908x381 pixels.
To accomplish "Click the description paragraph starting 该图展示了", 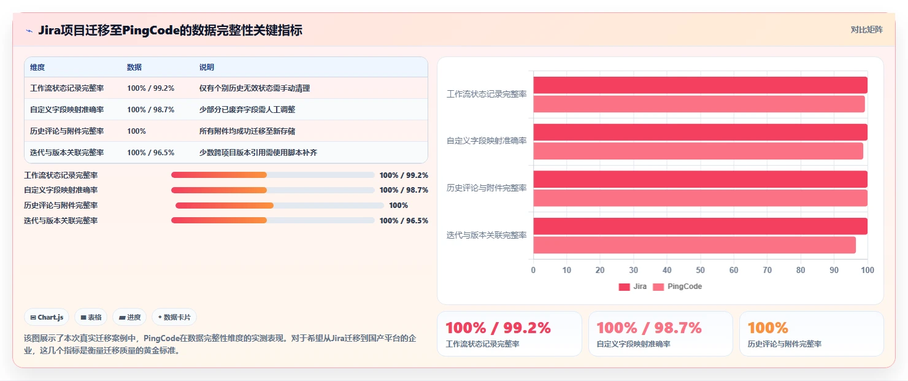I will (220, 345).
